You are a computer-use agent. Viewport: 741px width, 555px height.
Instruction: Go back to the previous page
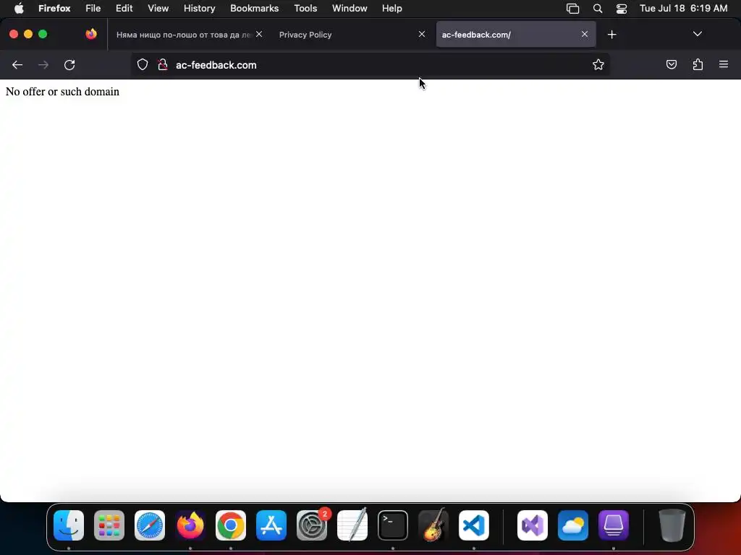pyautogui.click(x=17, y=65)
